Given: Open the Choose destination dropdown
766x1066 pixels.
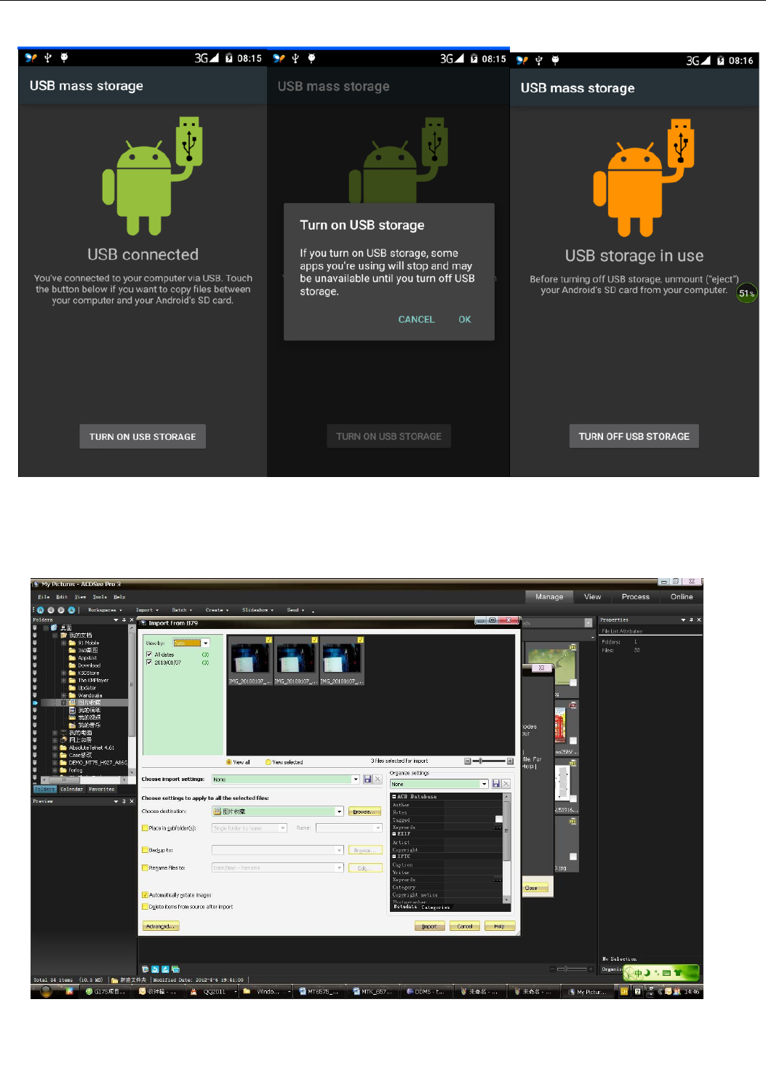Looking at the screenshot, I should point(277,811).
